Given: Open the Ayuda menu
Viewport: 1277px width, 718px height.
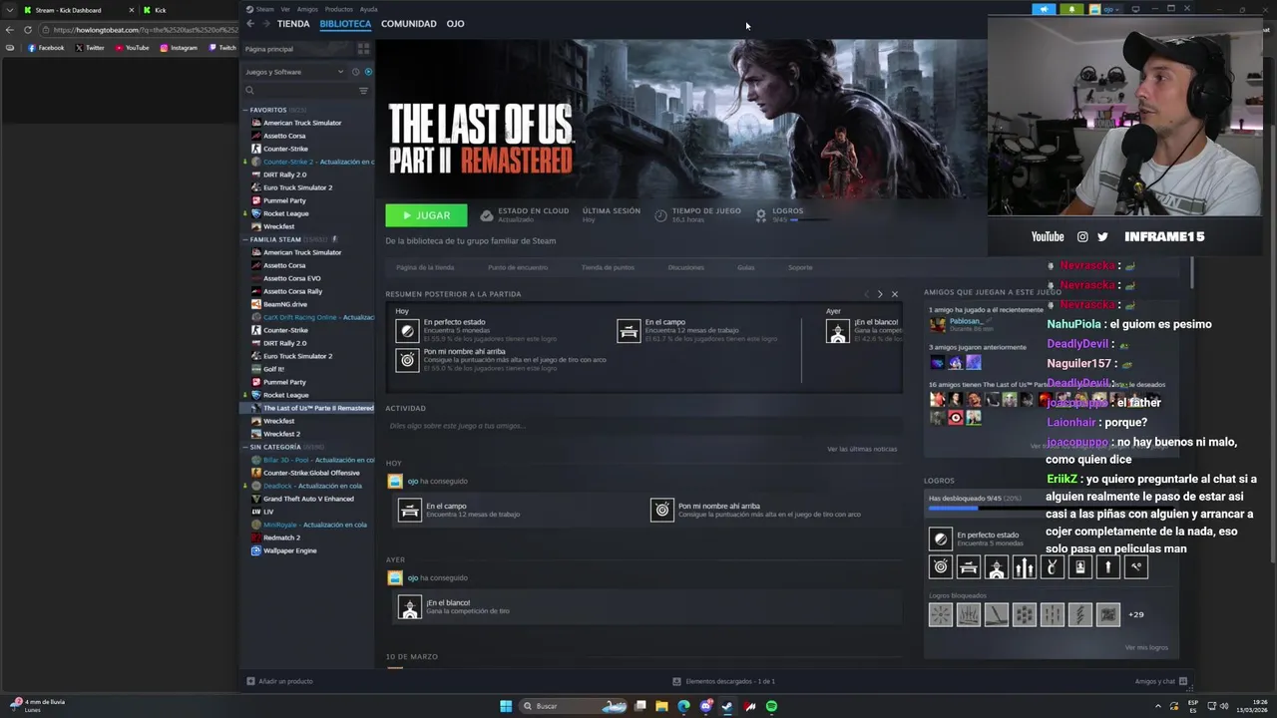Looking at the screenshot, I should 368,9.
